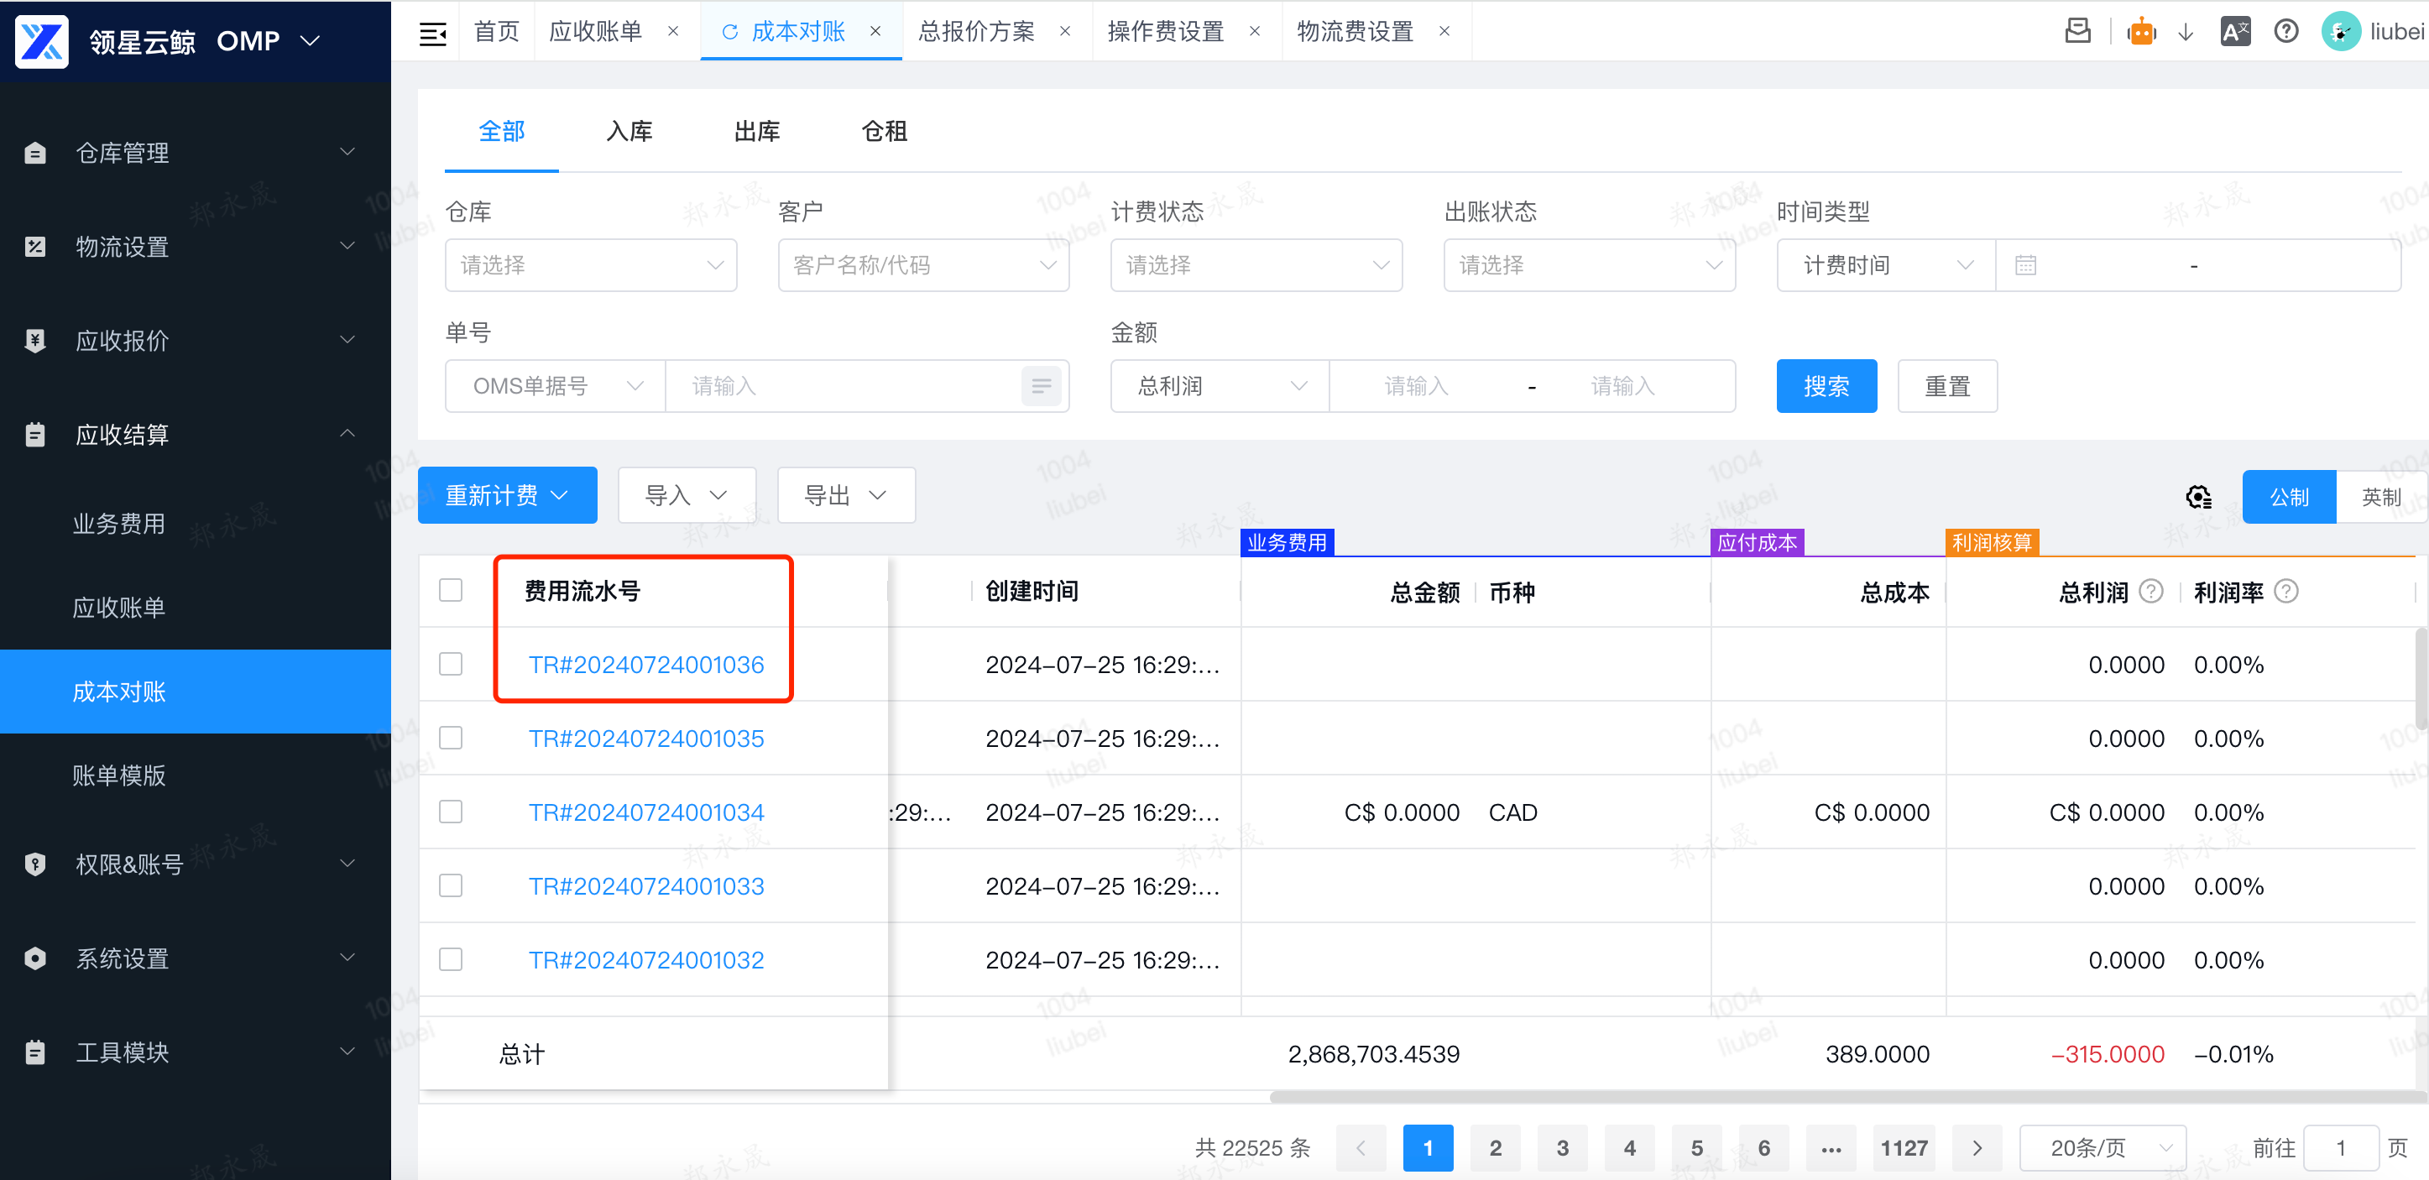The image size is (2429, 1180).
Task: Open the orange robot assistant icon
Action: (x=2142, y=32)
